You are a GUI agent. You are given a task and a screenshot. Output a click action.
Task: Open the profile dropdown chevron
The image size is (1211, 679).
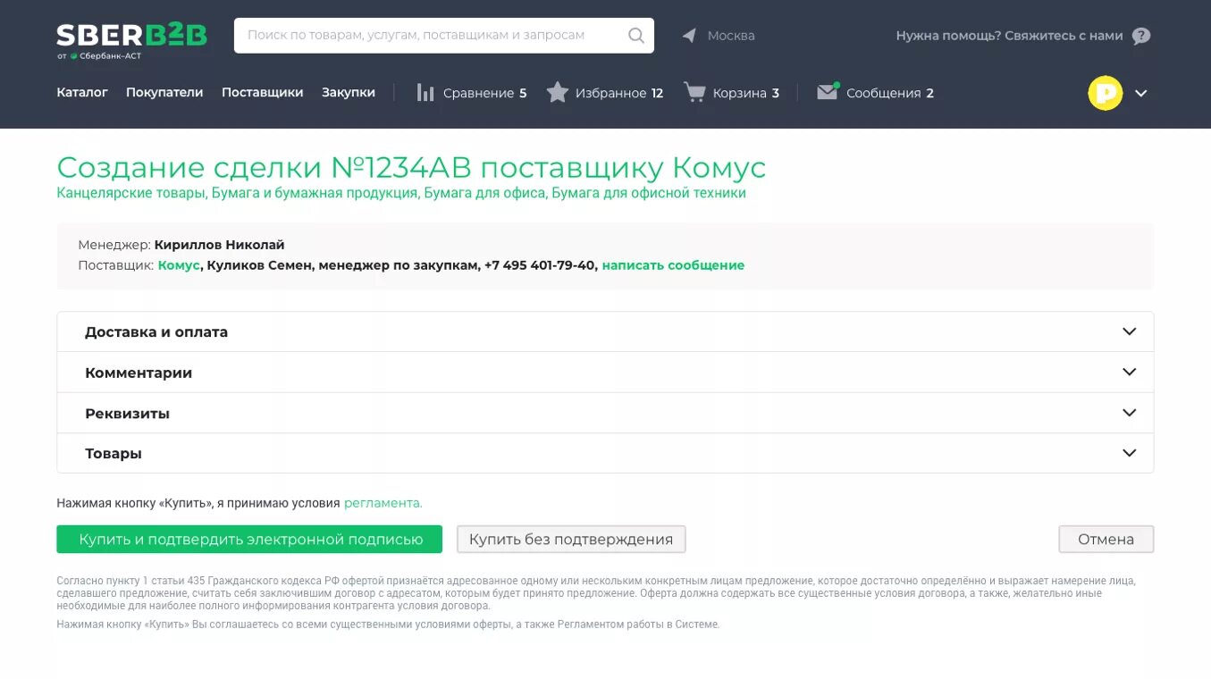click(x=1141, y=92)
